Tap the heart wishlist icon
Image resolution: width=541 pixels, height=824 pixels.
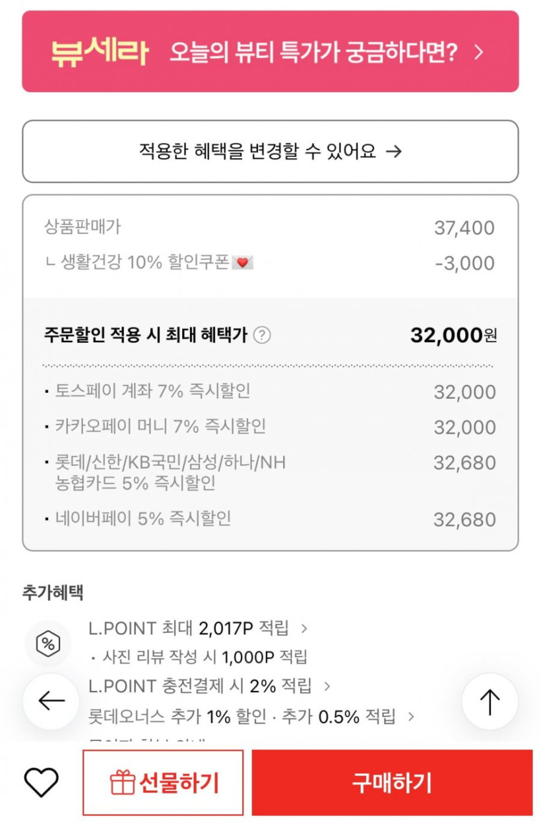pos(41,783)
